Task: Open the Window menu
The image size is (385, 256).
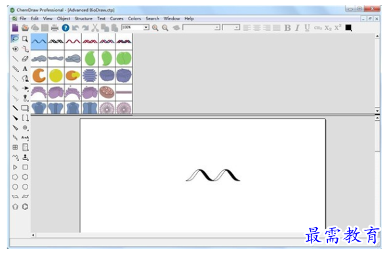Action: click(x=172, y=18)
